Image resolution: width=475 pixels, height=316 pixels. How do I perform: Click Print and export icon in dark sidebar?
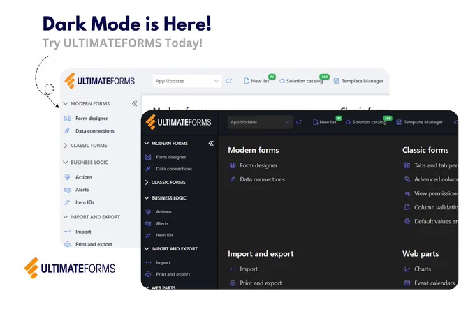[148, 274]
